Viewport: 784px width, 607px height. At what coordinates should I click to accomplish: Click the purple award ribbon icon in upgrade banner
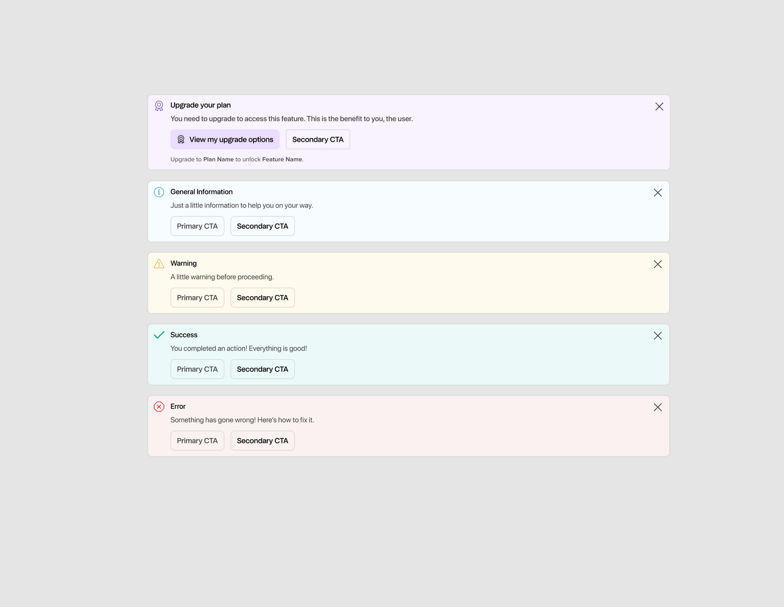(159, 106)
